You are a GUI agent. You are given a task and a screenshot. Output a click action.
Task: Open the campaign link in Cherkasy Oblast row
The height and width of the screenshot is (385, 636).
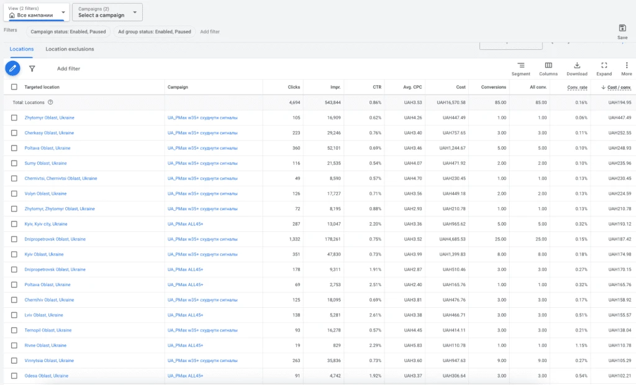202,133
